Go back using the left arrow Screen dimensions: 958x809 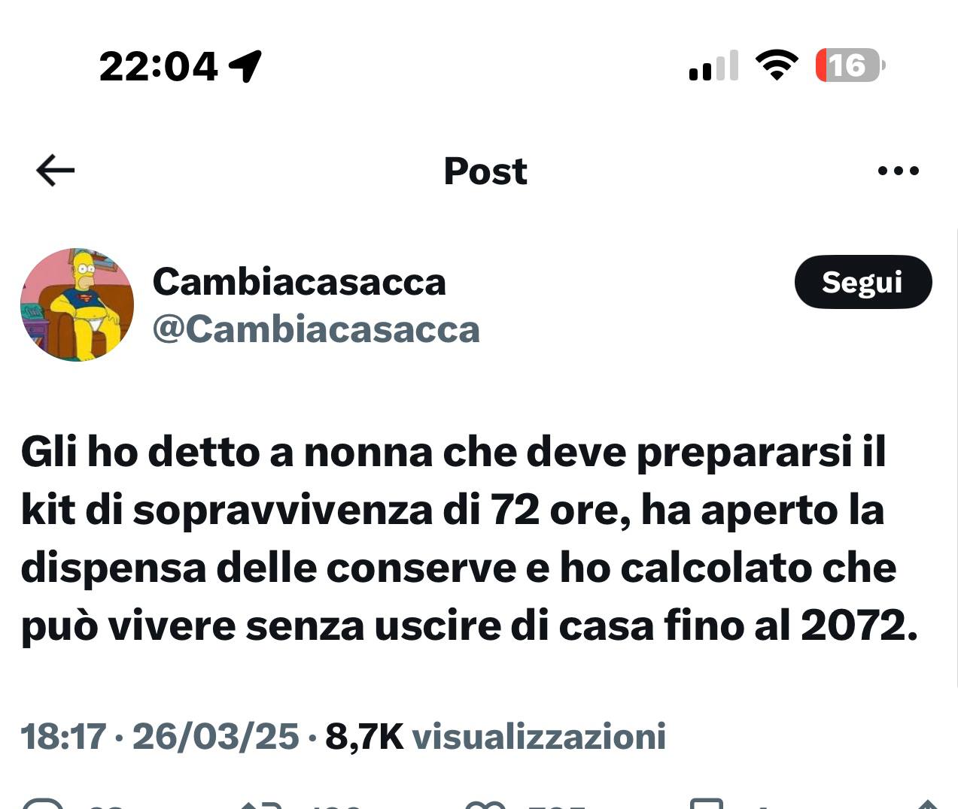[x=56, y=171]
